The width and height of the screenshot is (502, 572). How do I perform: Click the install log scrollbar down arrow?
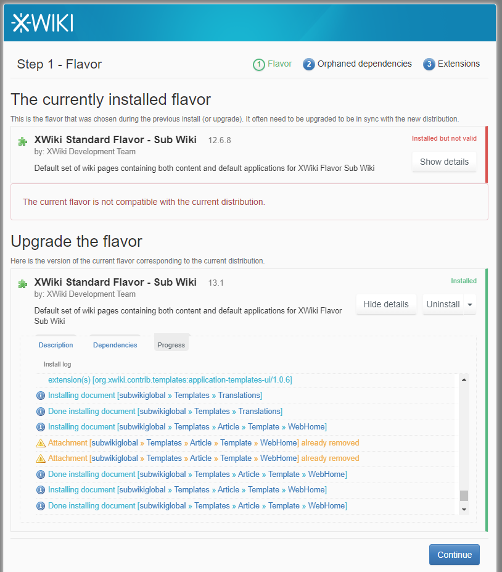(464, 510)
